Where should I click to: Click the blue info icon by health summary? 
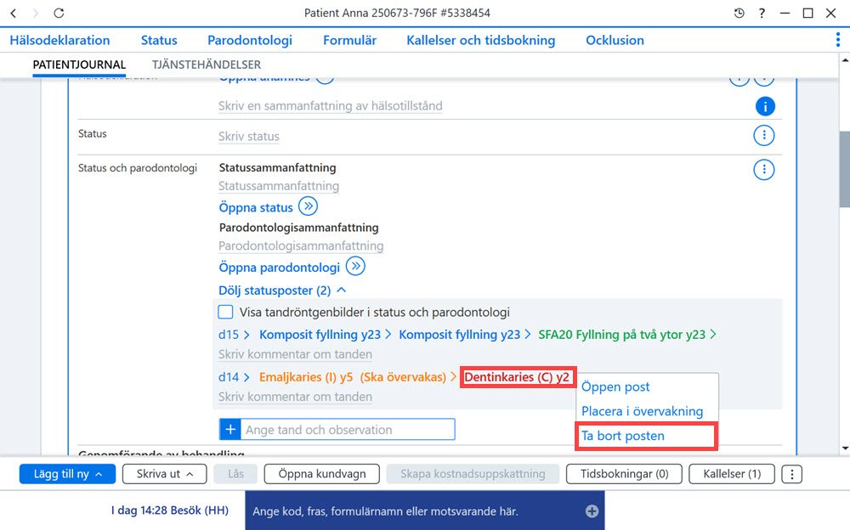pos(765,107)
